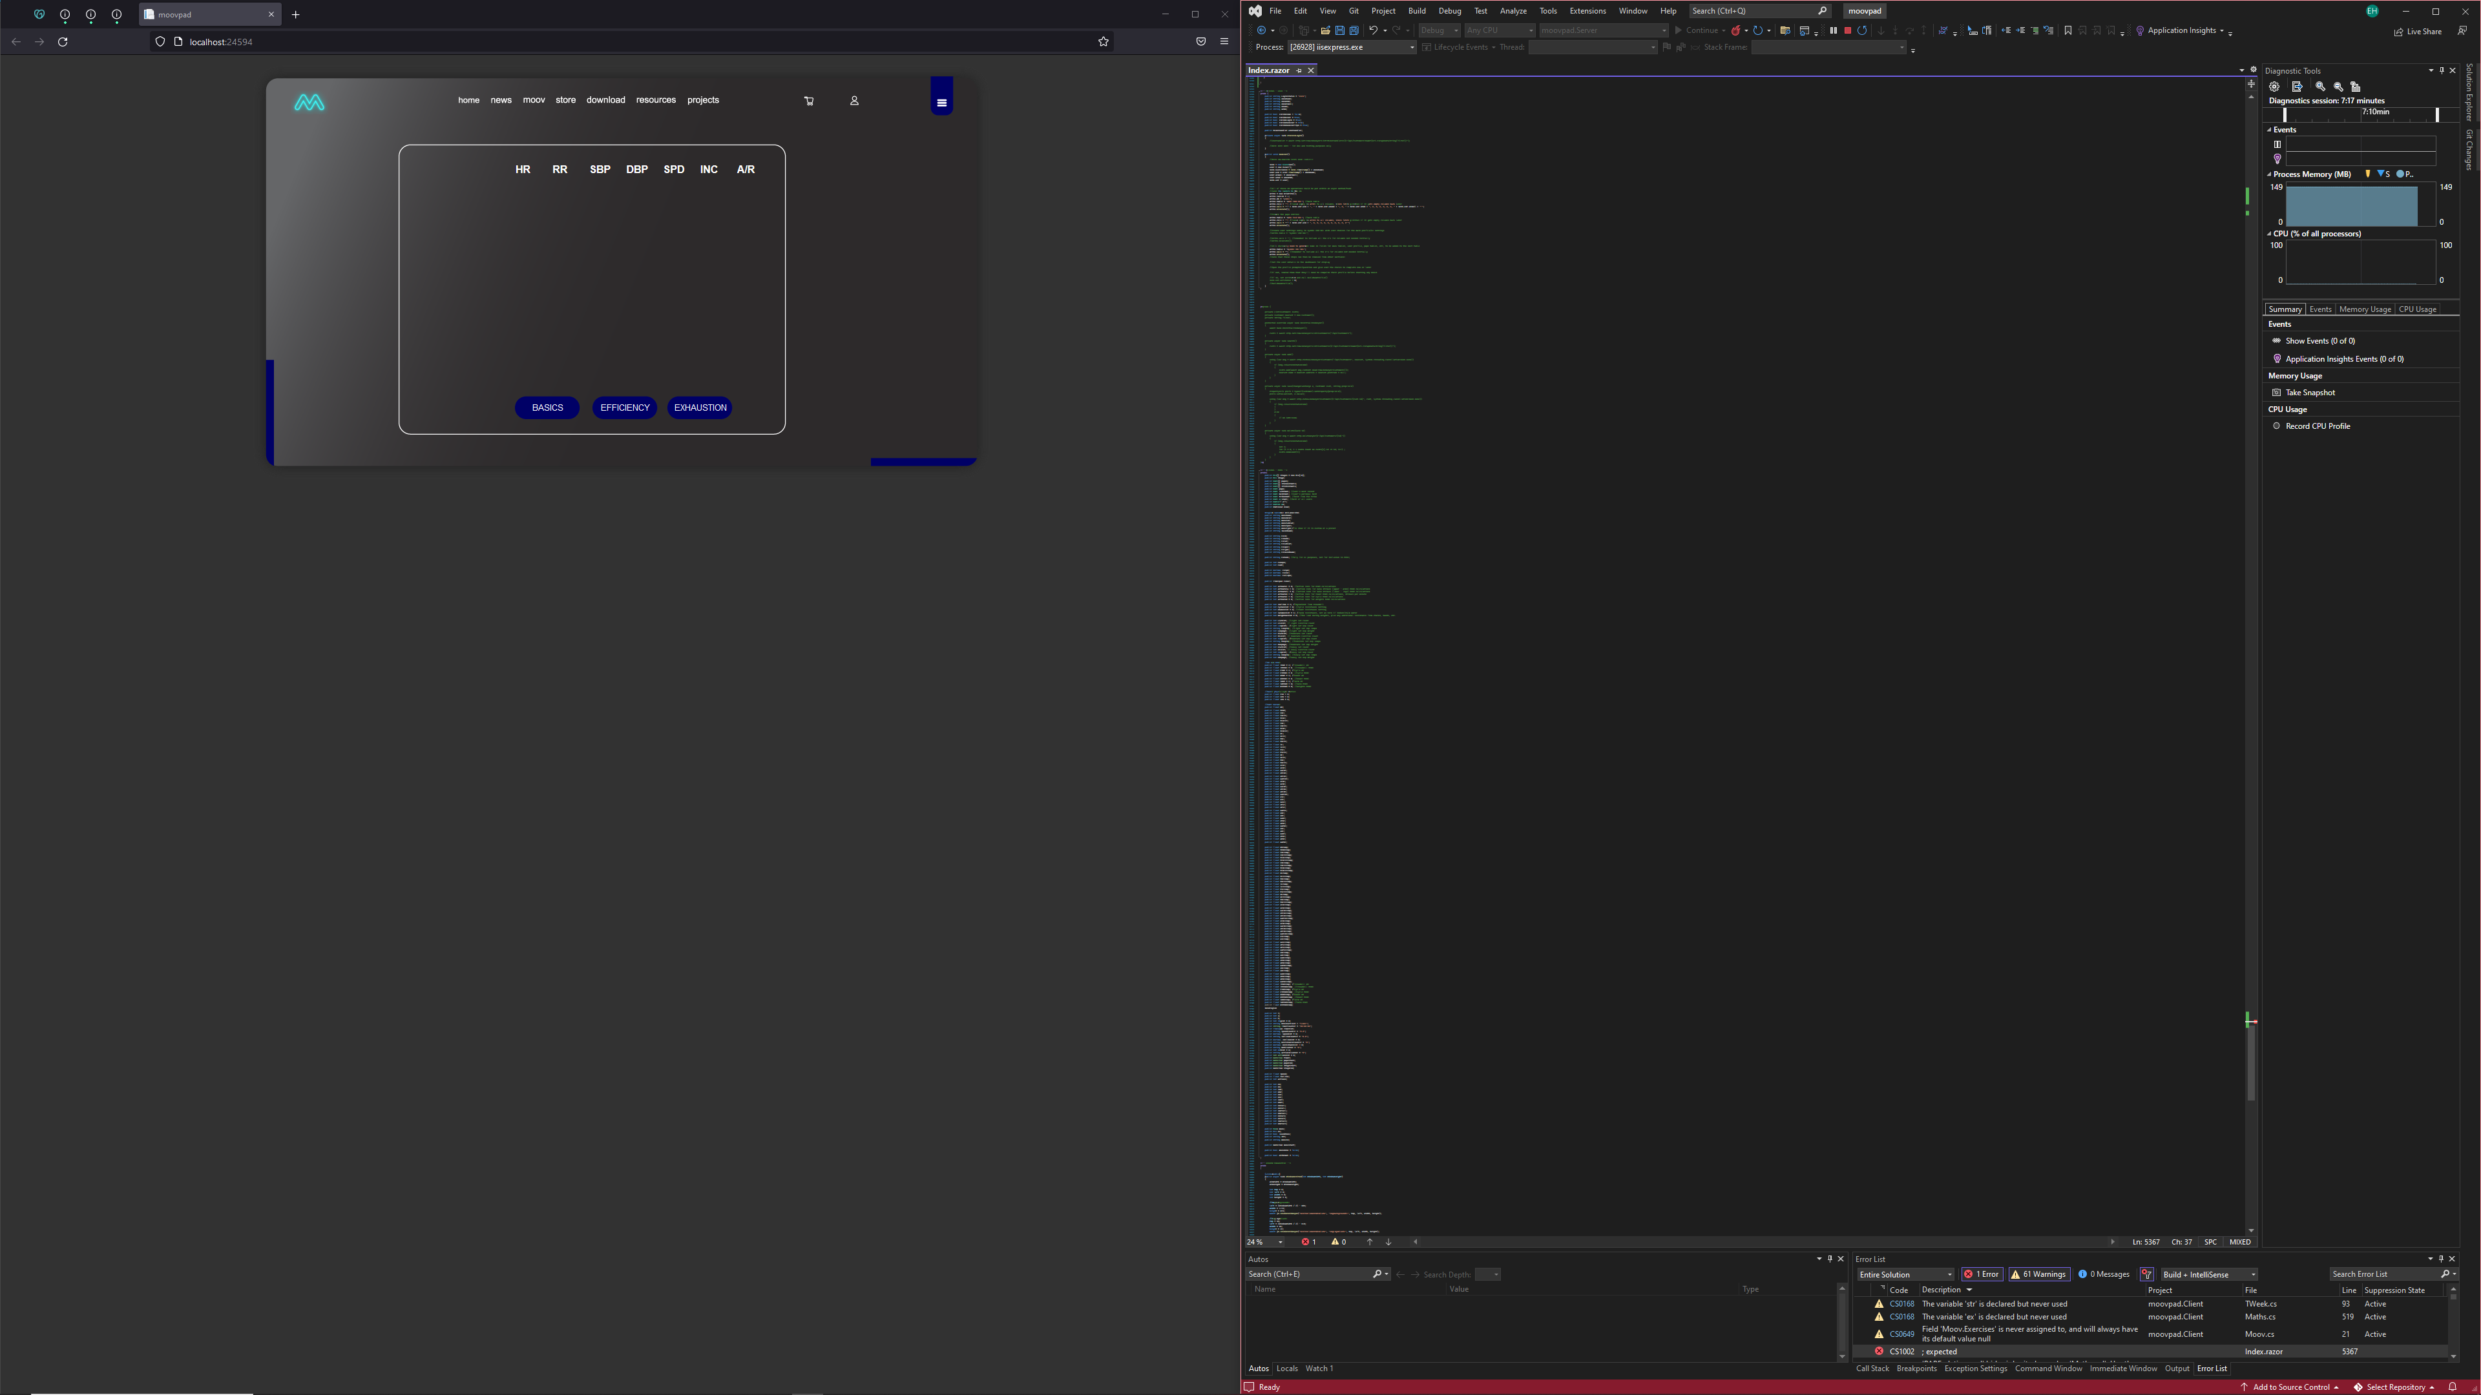Collapse the CPU (% of all processors) graph
Image resolution: width=2481 pixels, height=1395 pixels.
click(2270, 234)
